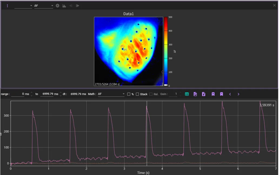
Task: Step to the next frame
Action: 78,6
